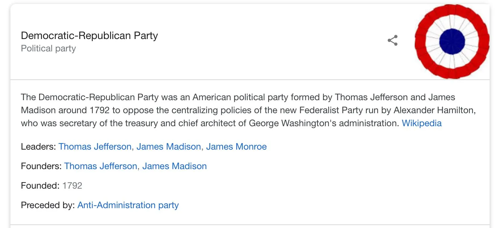Click the "Political party" subtitle

click(48, 48)
